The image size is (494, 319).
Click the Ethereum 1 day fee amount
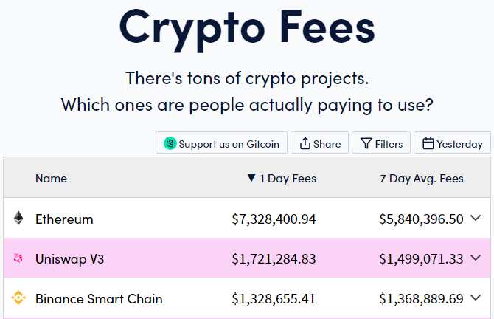pos(274,219)
